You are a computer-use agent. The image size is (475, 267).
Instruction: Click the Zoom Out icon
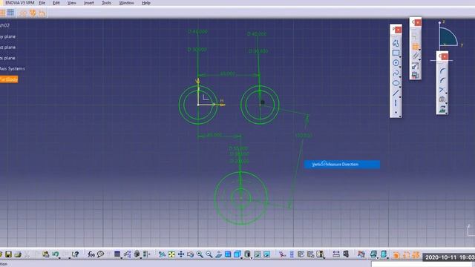tap(209, 254)
